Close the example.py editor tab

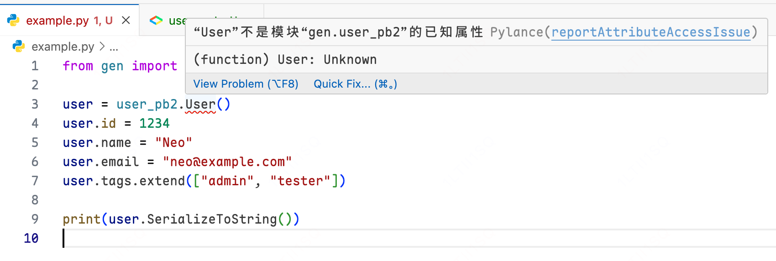coord(126,21)
